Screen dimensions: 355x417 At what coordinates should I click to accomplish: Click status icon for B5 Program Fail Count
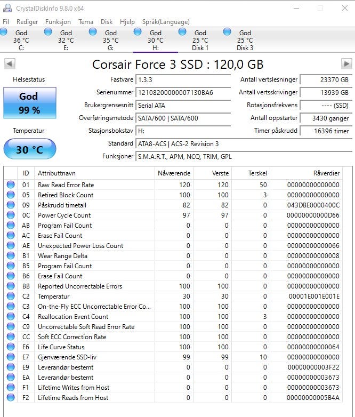click(x=11, y=266)
